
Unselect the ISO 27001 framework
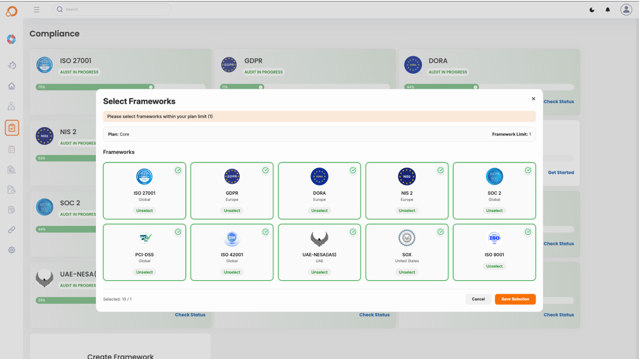tap(144, 210)
